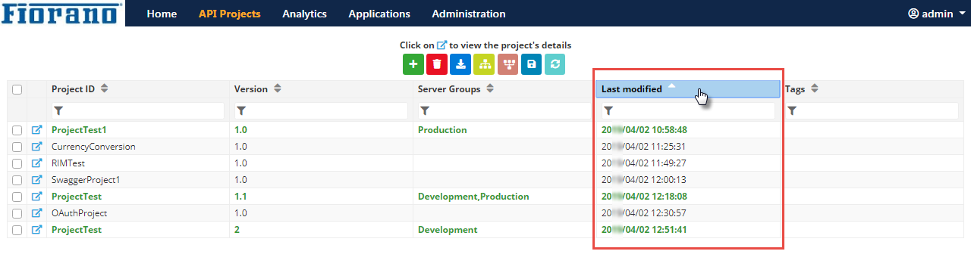Viewport: 971px width, 276px height.
Task: Open the admin user dropdown
Action: 936,14
